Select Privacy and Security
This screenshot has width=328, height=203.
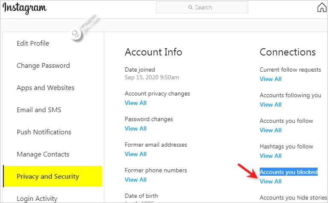coord(53,176)
